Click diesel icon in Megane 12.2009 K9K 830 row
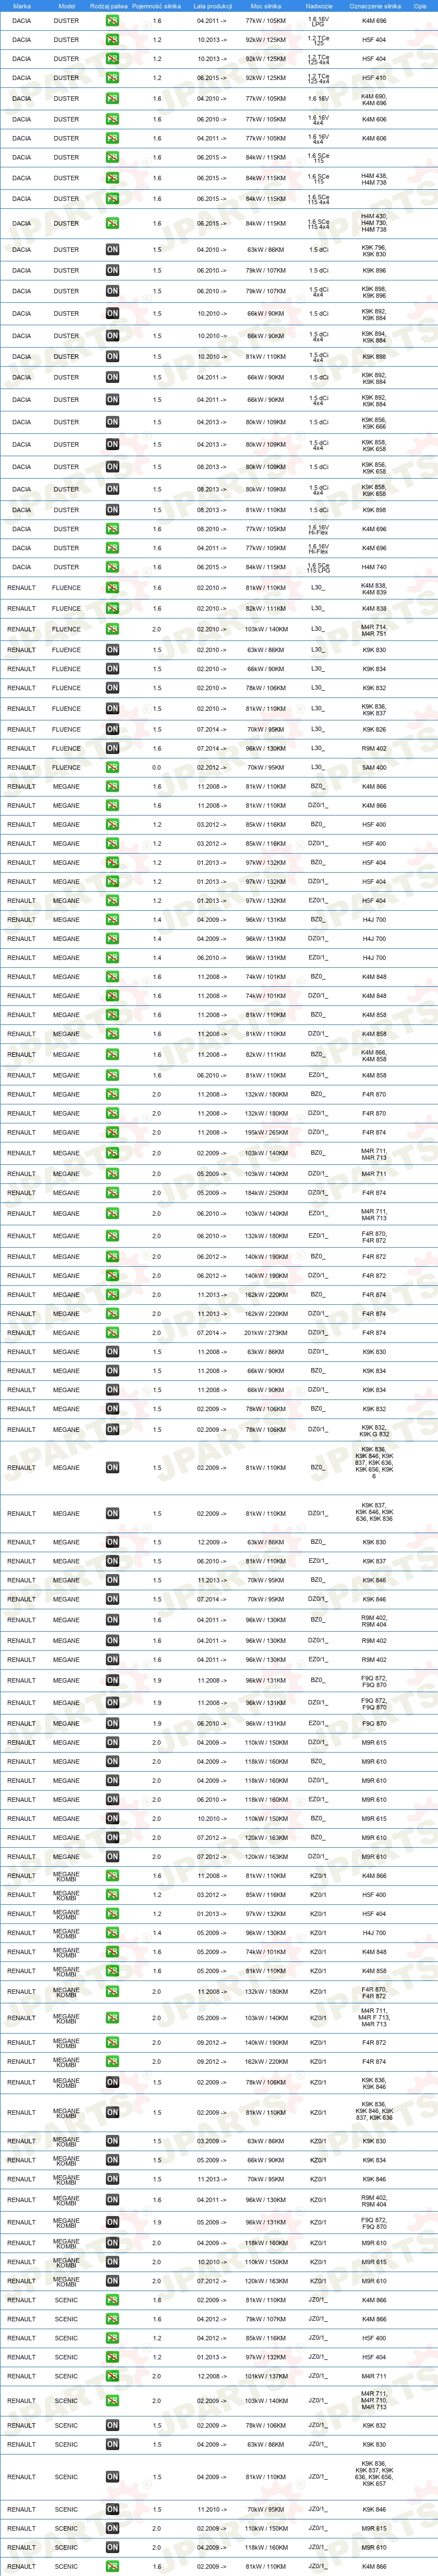This screenshot has width=438, height=2576. (x=112, y=1542)
